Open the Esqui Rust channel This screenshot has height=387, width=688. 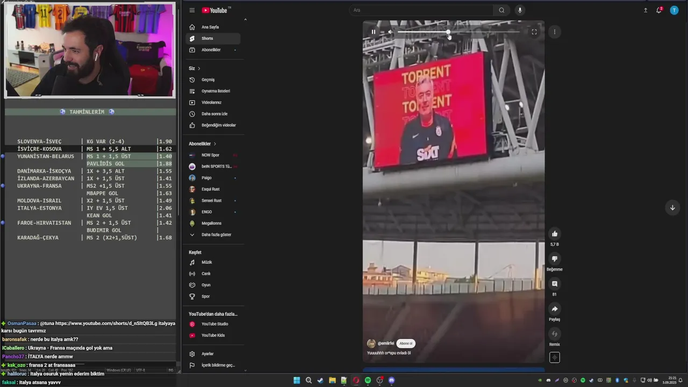click(x=213, y=189)
